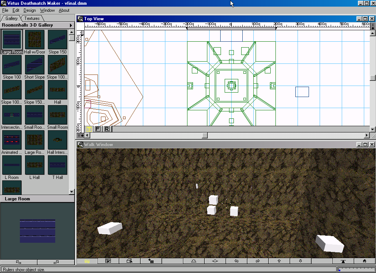Select the Short Slope gallery thumbnail
376x273 pixels.
coord(35,65)
